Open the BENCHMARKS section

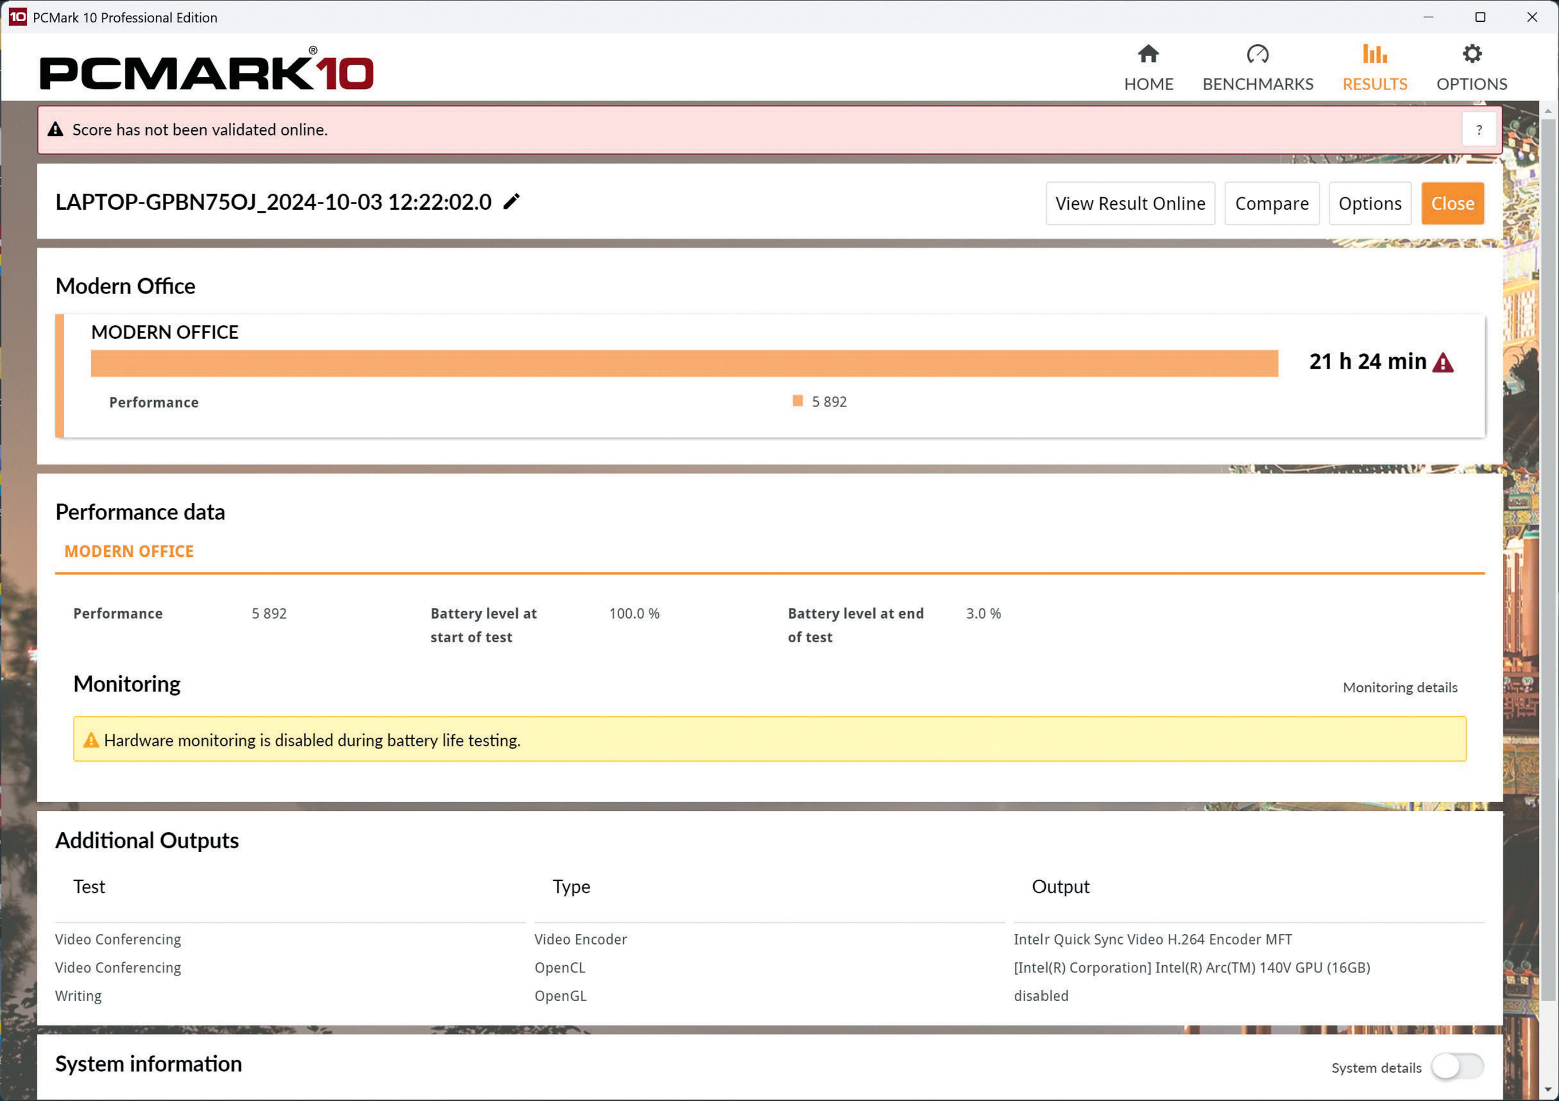coord(1257,68)
